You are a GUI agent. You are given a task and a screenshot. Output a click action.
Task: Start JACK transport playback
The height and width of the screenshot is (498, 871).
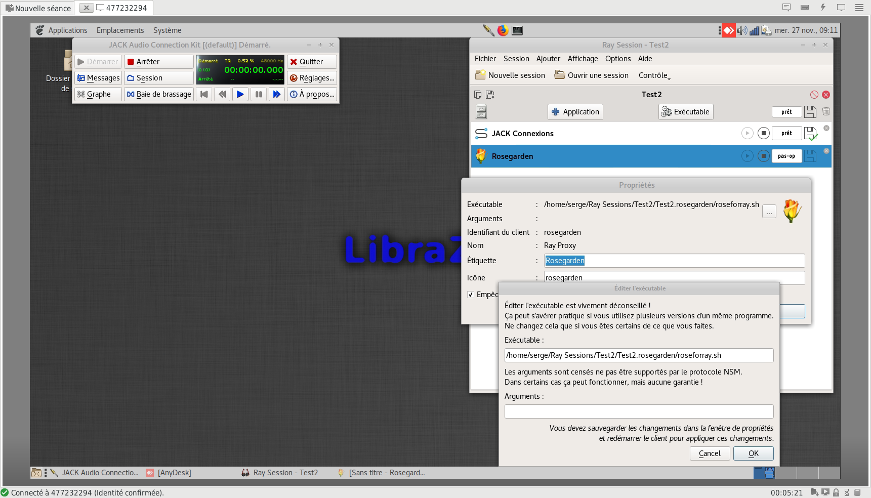pos(240,94)
